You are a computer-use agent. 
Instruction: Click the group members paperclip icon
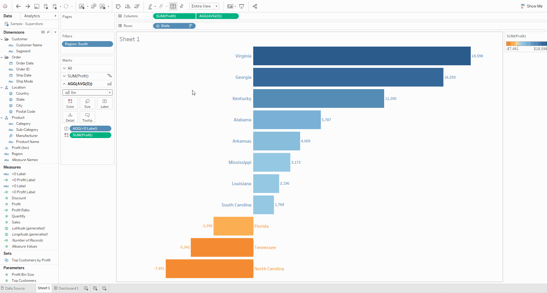[161, 6]
